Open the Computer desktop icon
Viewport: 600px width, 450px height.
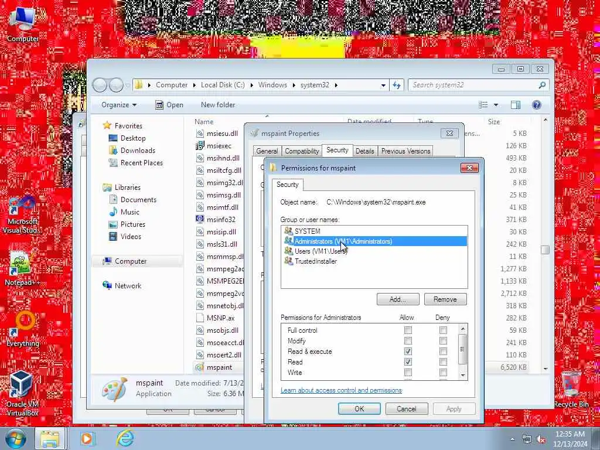pyautogui.click(x=22, y=23)
